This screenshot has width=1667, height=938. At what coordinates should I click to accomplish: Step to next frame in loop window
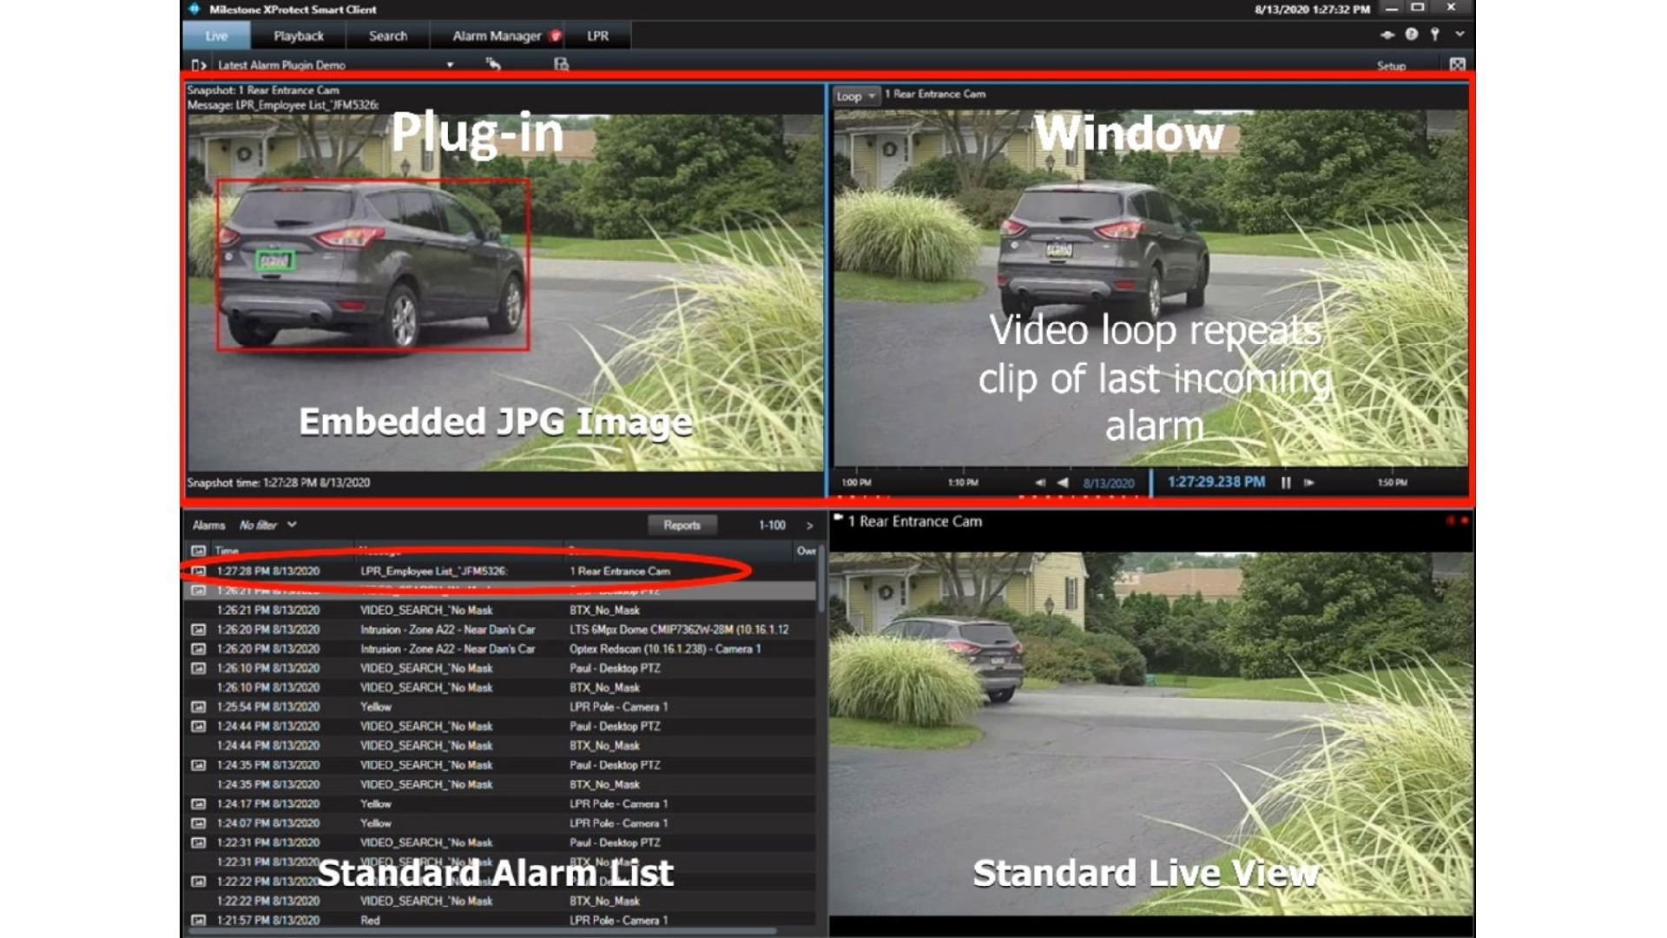[x=1309, y=483]
